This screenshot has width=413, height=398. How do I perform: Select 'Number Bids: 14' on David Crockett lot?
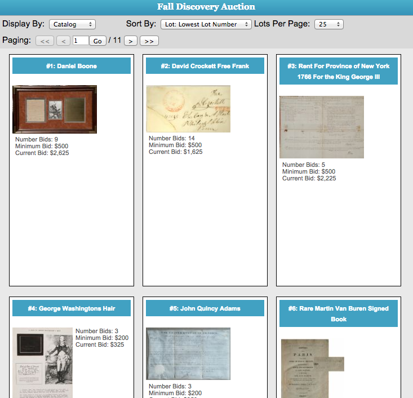click(172, 138)
